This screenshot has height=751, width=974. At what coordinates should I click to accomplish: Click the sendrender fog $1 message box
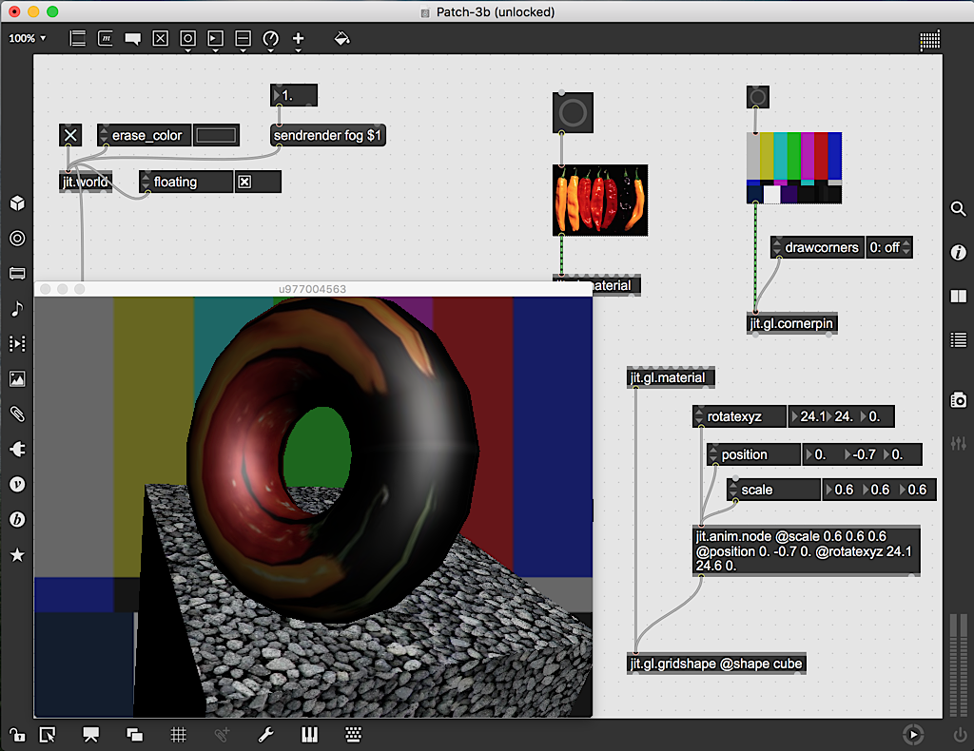[328, 135]
